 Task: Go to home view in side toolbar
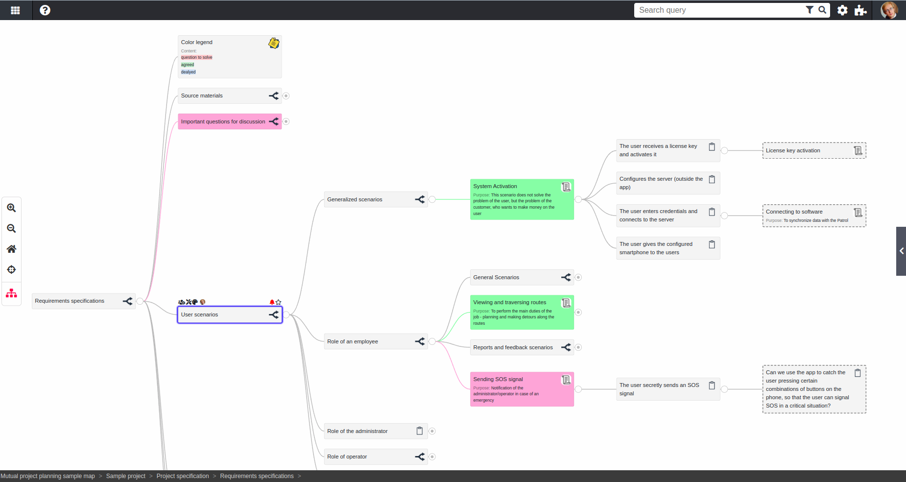[11, 249]
